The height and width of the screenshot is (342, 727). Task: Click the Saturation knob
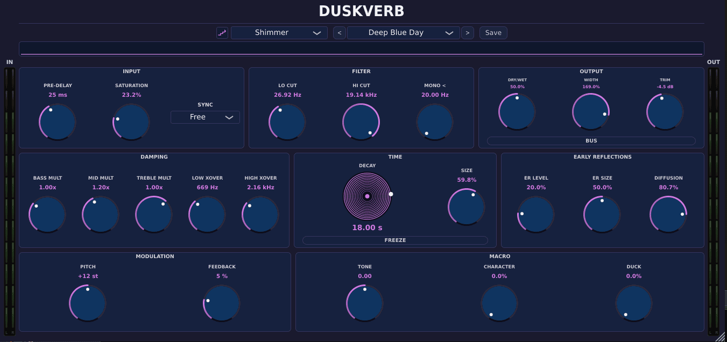click(x=131, y=122)
